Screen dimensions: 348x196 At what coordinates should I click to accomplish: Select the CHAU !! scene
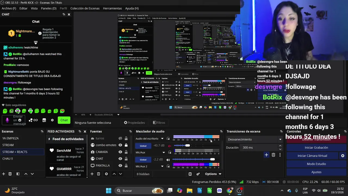tap(22, 159)
